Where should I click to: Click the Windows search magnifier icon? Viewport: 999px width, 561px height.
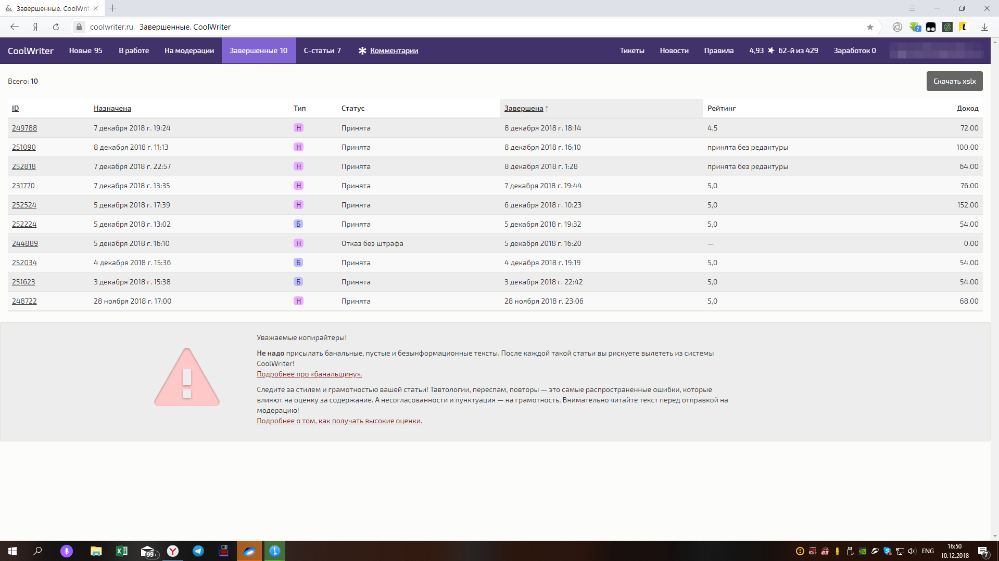pyautogui.click(x=37, y=551)
